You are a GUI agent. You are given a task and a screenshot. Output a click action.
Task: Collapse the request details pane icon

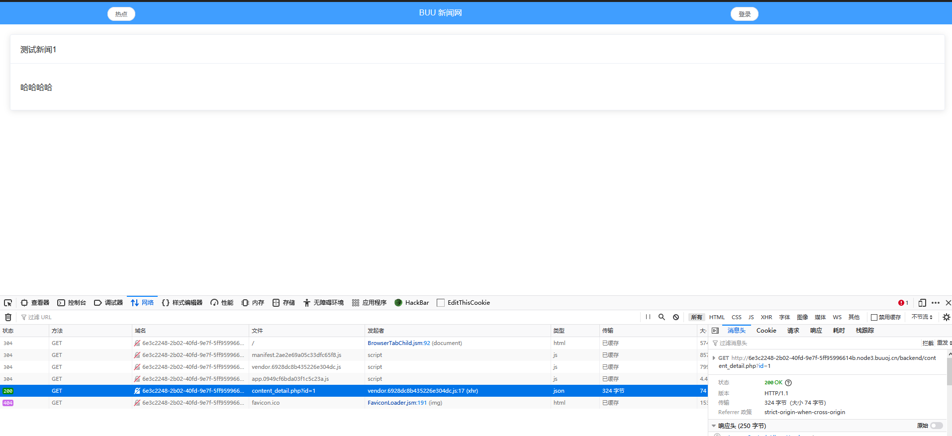(x=715, y=331)
